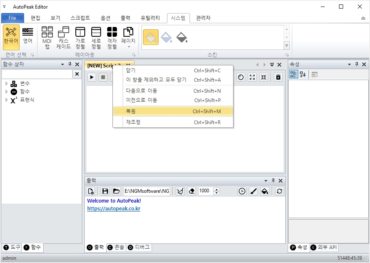The width and height of the screenshot is (370, 263).
Task: Open the 보기 ribbon tab
Action: point(55,18)
